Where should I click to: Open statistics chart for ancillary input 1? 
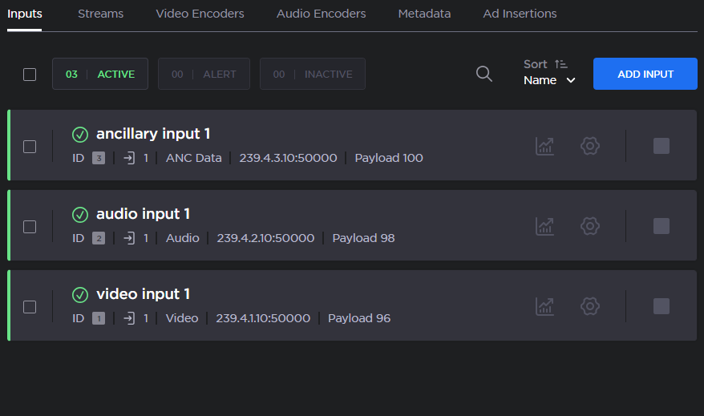pos(544,146)
